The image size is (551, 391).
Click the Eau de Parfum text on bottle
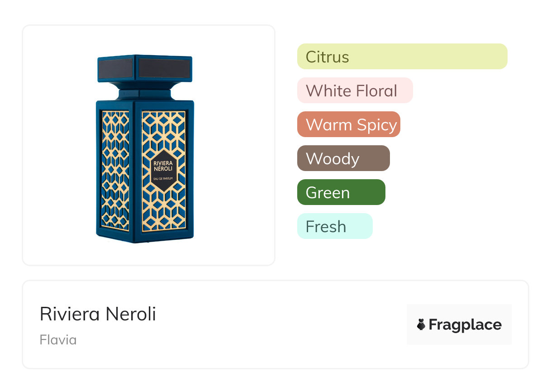[x=164, y=181]
